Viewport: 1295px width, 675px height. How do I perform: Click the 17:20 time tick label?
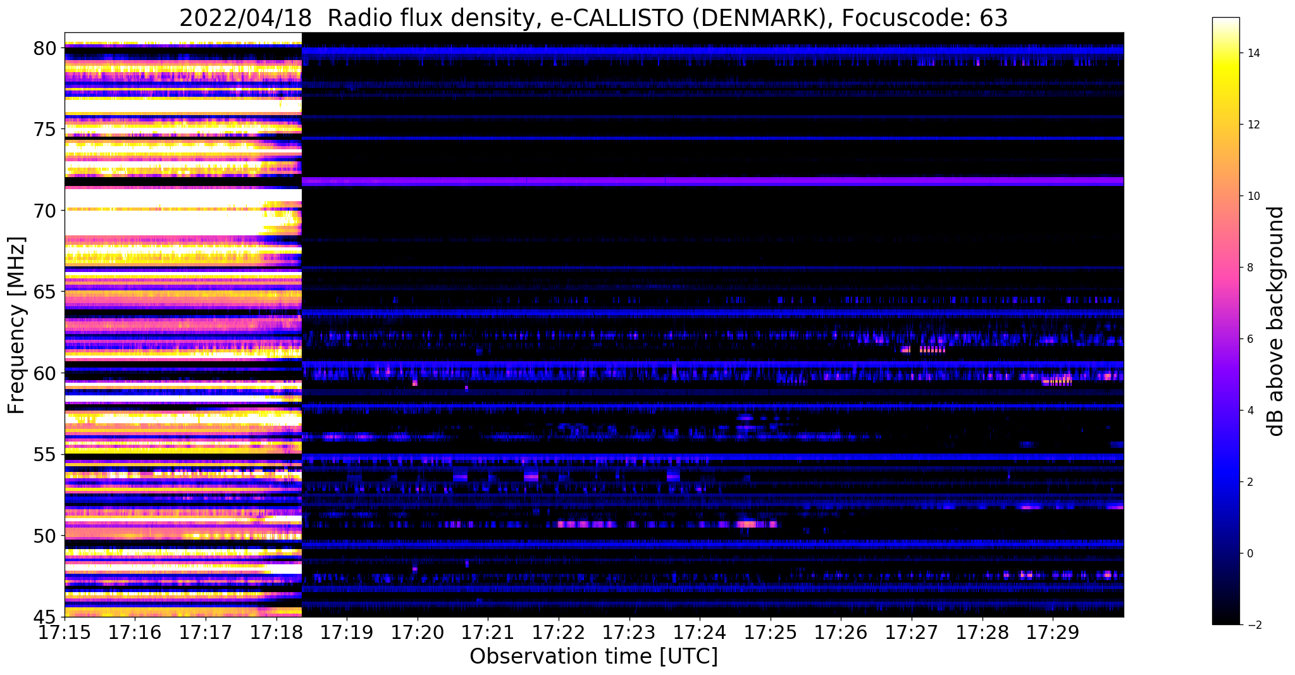click(418, 633)
